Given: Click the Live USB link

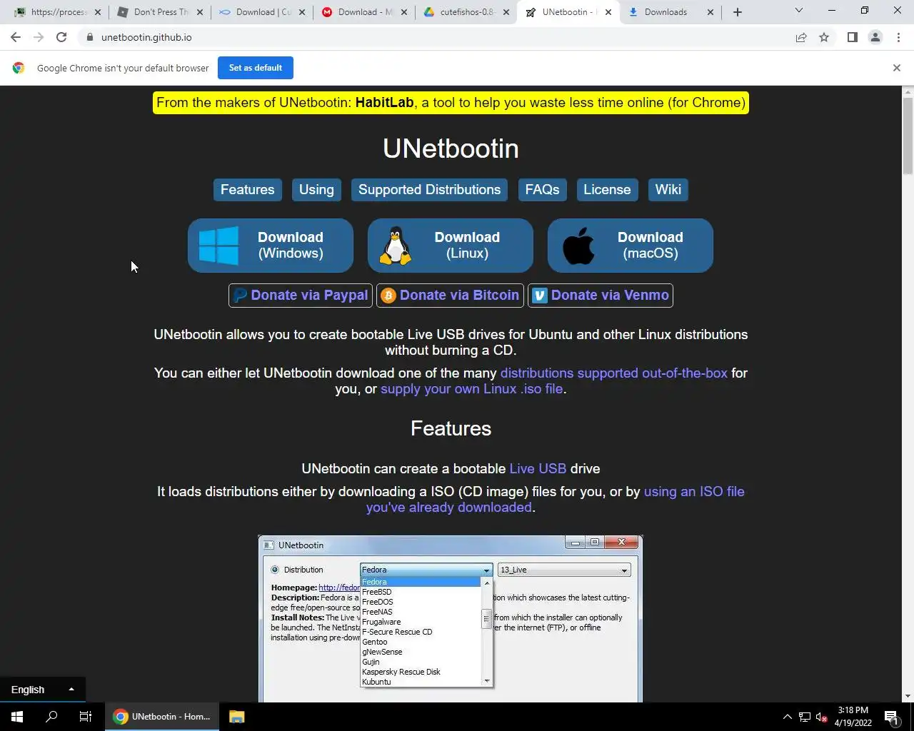Looking at the screenshot, I should [538, 469].
